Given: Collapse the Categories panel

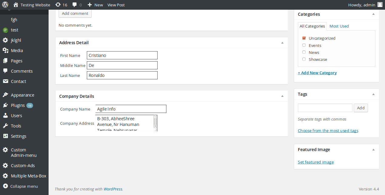Looking at the screenshot, I should [x=373, y=14].
